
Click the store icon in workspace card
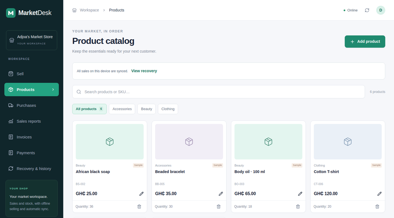(x=12, y=40)
